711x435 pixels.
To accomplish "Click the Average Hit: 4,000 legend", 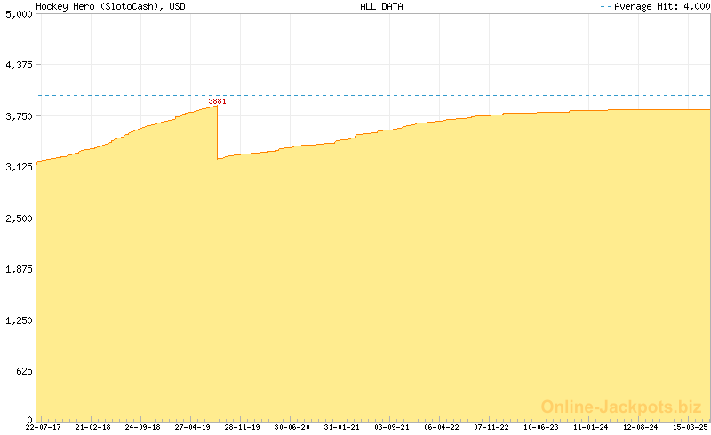I will click(653, 6).
